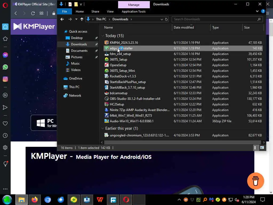Open the File menu tab
This screenshot has width=273, height=205.
pos(65,11)
